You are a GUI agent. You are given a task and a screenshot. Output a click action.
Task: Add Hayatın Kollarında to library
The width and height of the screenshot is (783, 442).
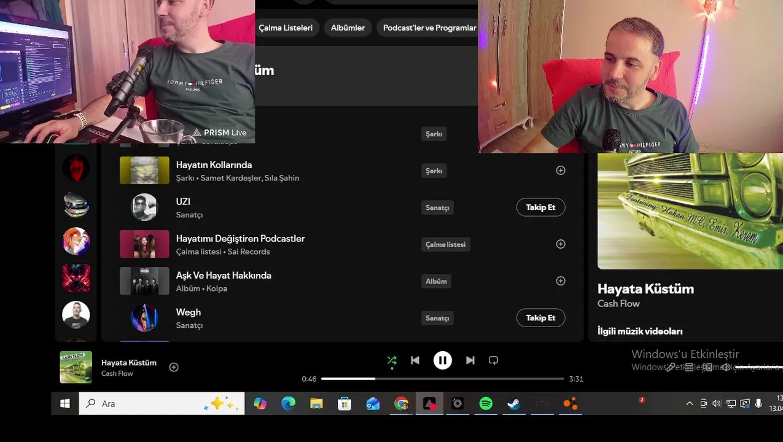(561, 171)
